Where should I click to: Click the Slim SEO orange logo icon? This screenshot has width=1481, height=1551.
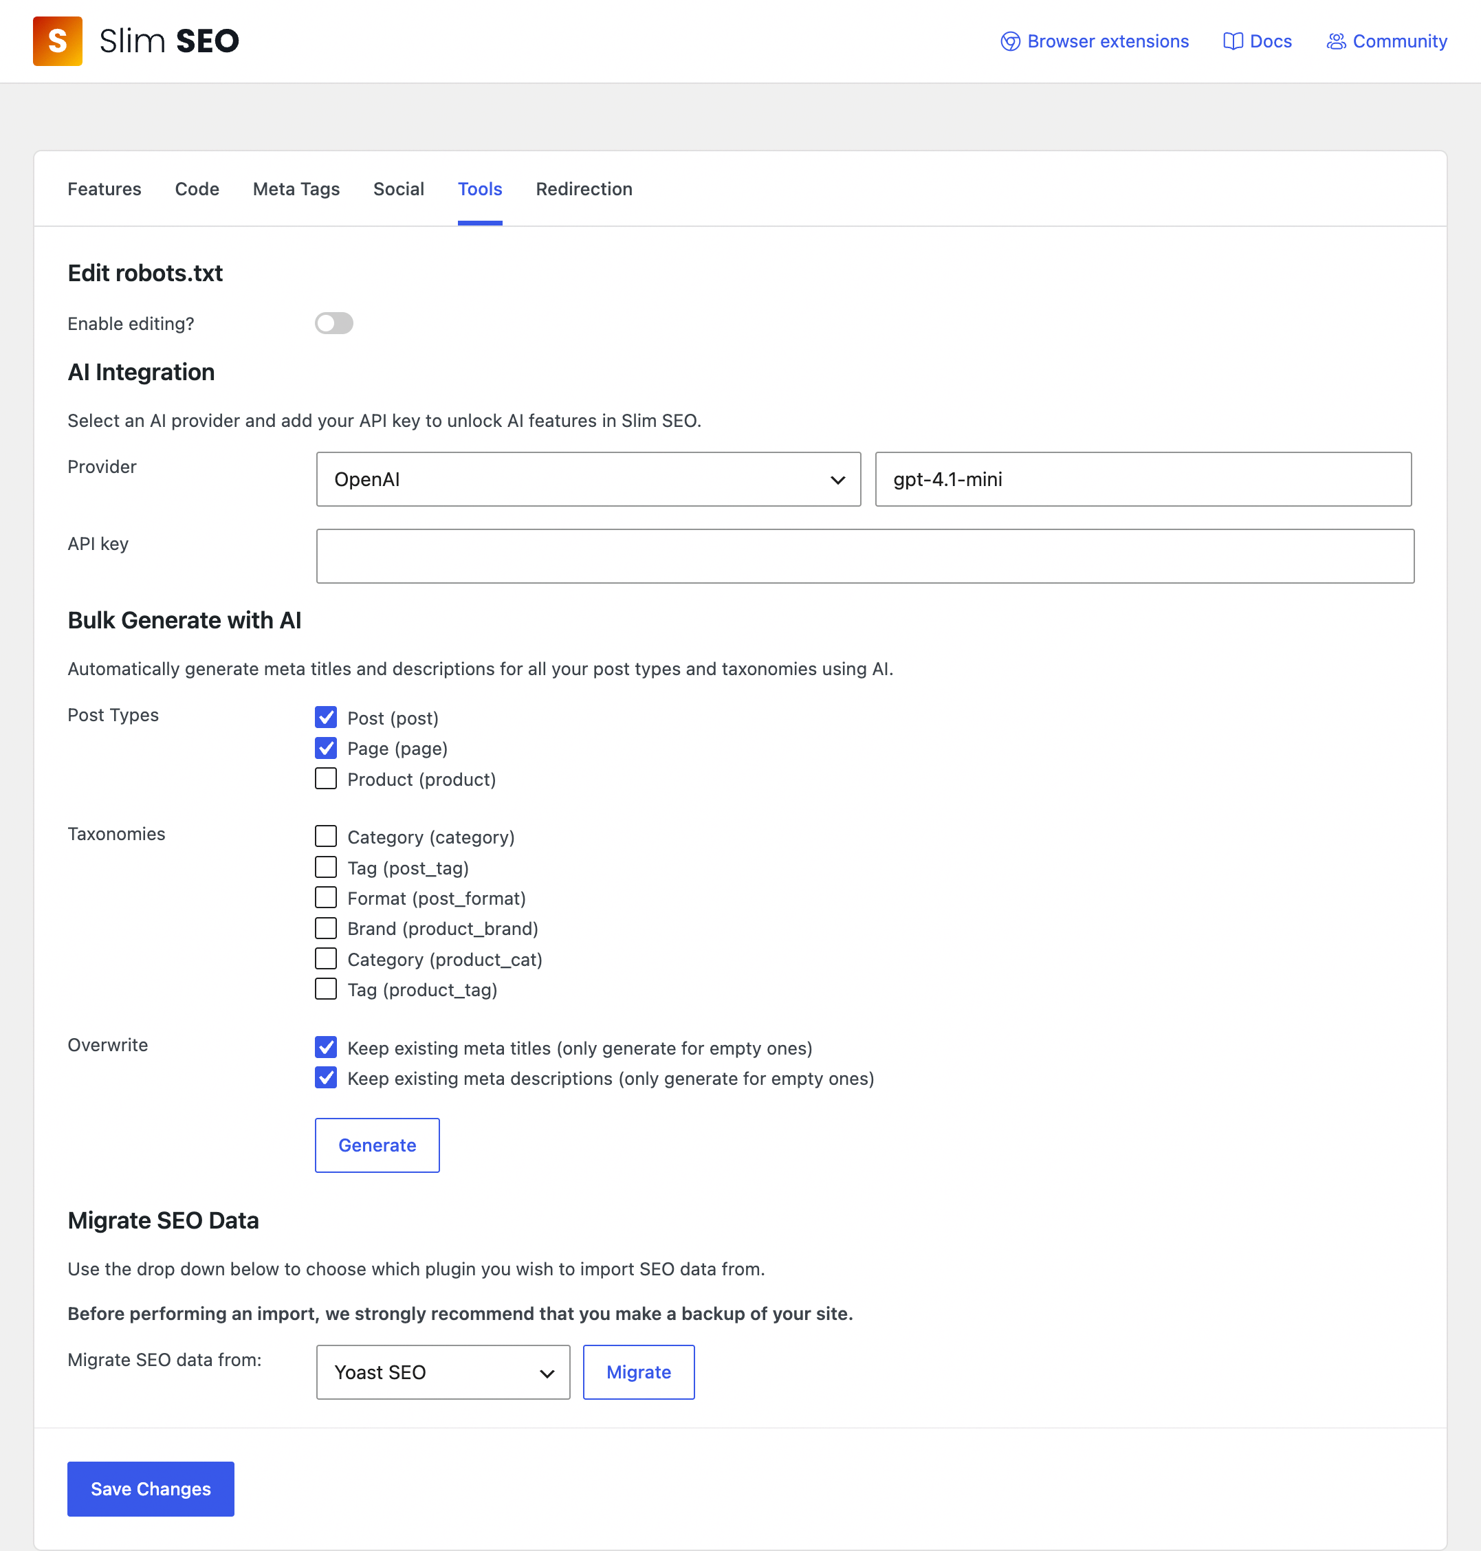pos(58,41)
